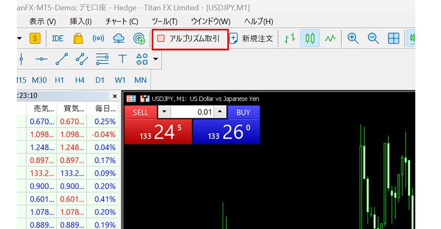441x229 pixels.
Task: Select the vertical line drawing tool
Action: (22, 59)
